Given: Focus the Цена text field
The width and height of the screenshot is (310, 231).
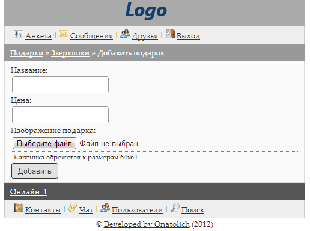Looking at the screenshot, I should click(x=60, y=115).
